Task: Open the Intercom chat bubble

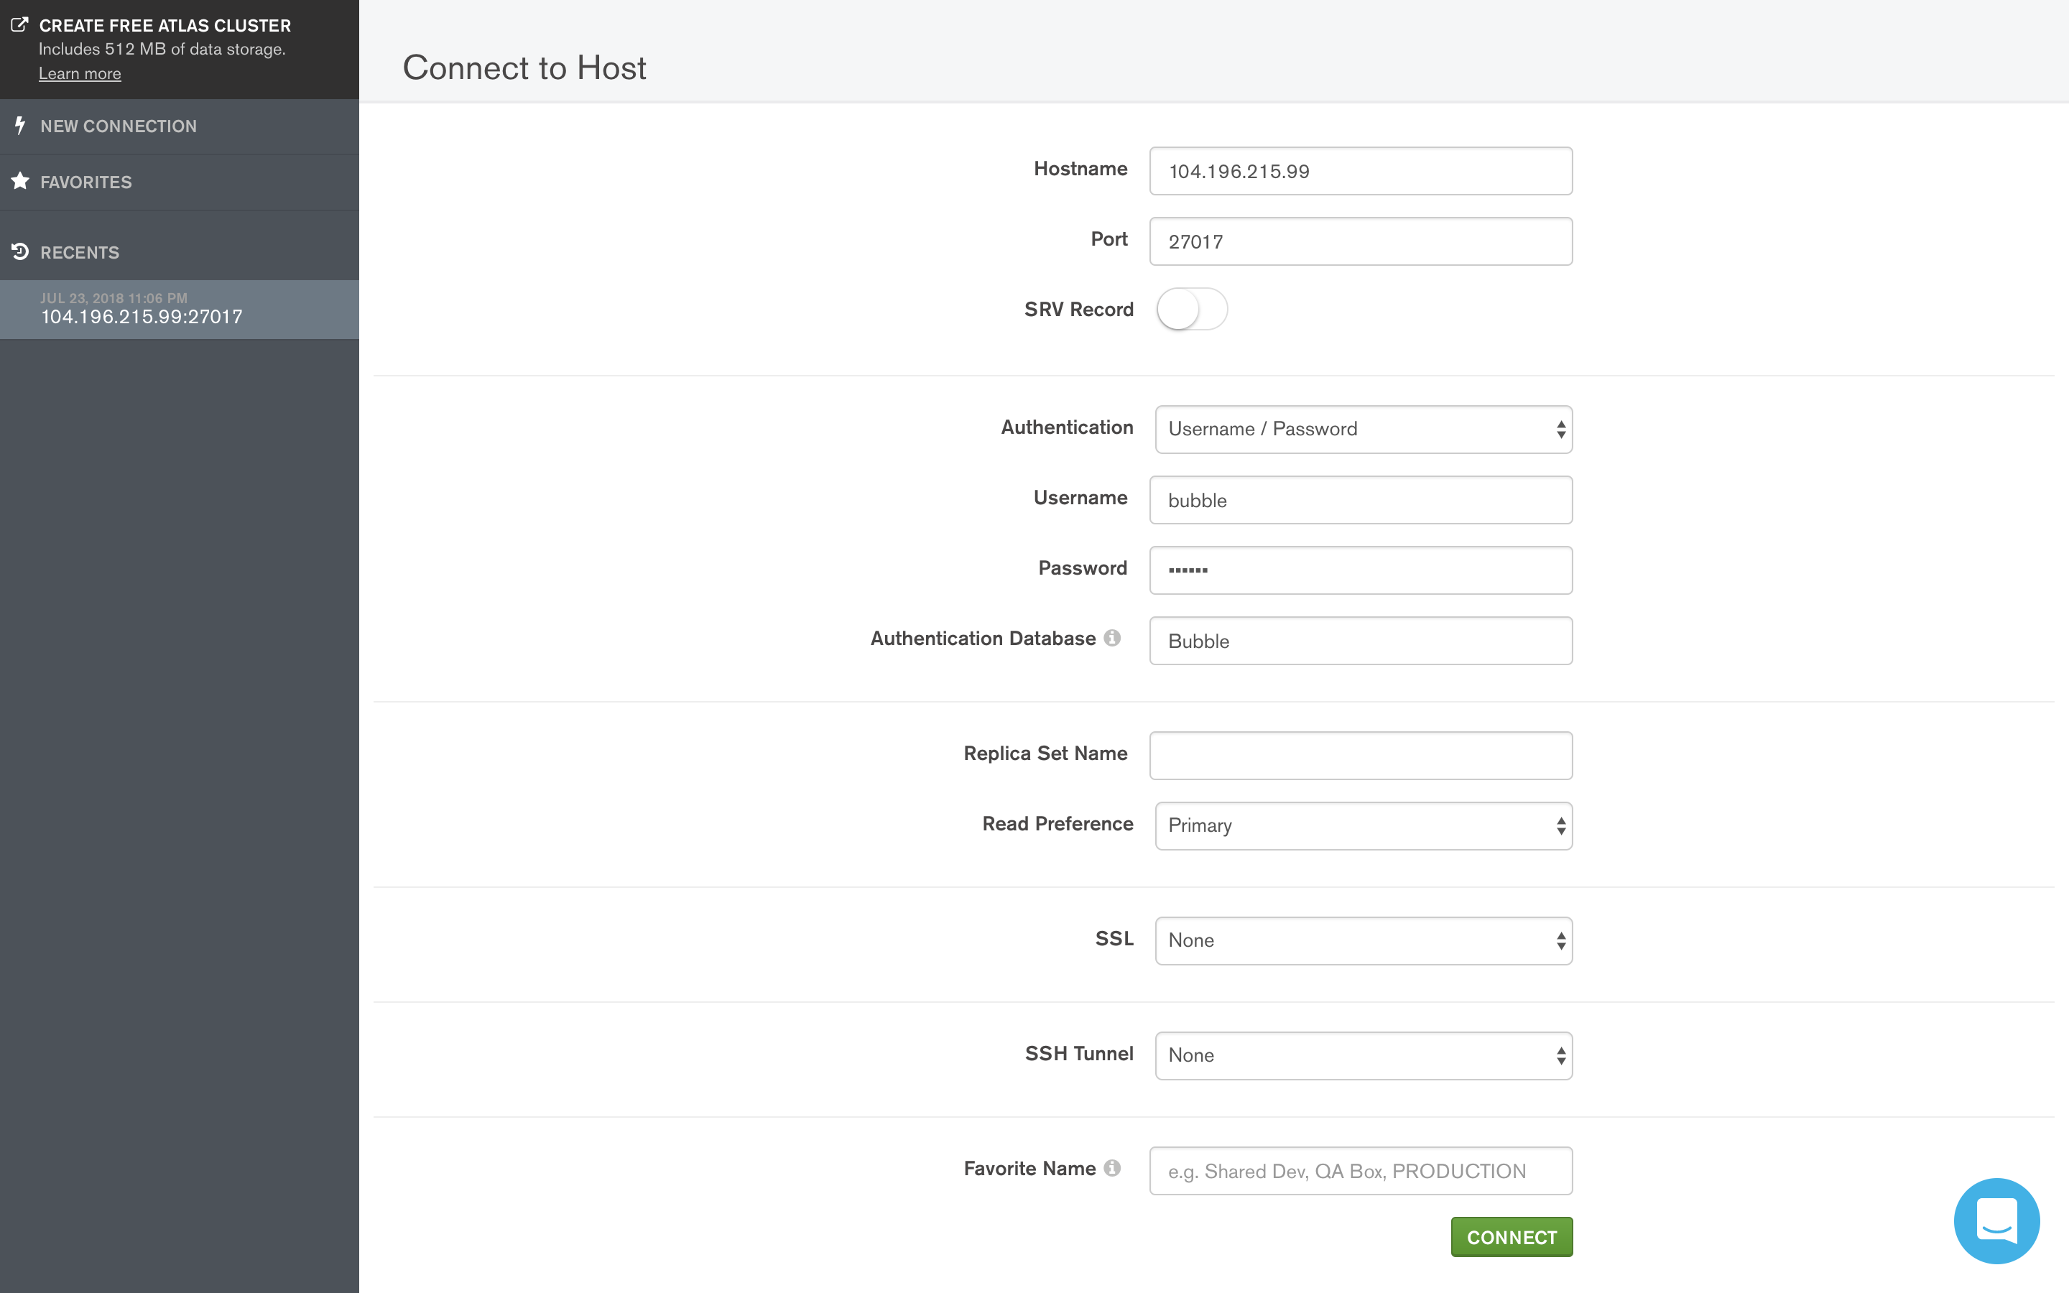Action: tap(1996, 1220)
